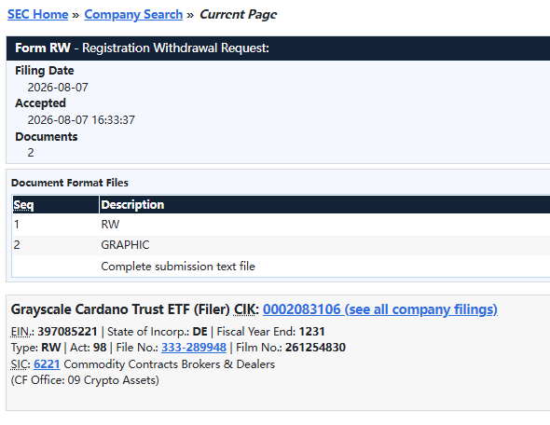Click the Documents count value 2
The height and width of the screenshot is (425, 550).
[x=31, y=153]
